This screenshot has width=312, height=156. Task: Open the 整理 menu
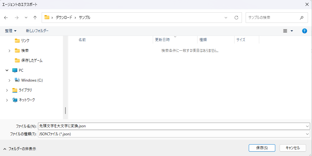11,31
